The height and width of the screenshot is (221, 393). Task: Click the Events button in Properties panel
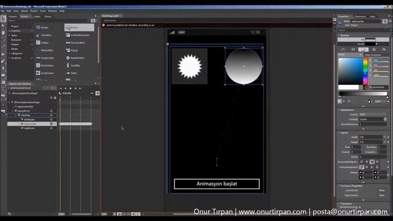tap(390, 22)
